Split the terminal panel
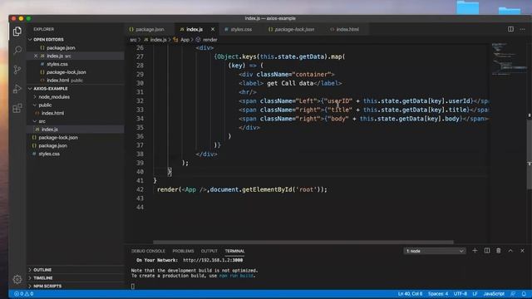This screenshot has height=299, width=532. click(x=487, y=251)
